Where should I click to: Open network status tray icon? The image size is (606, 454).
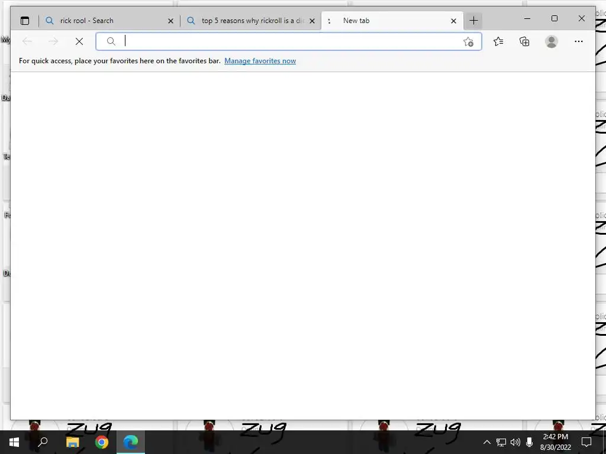click(501, 442)
